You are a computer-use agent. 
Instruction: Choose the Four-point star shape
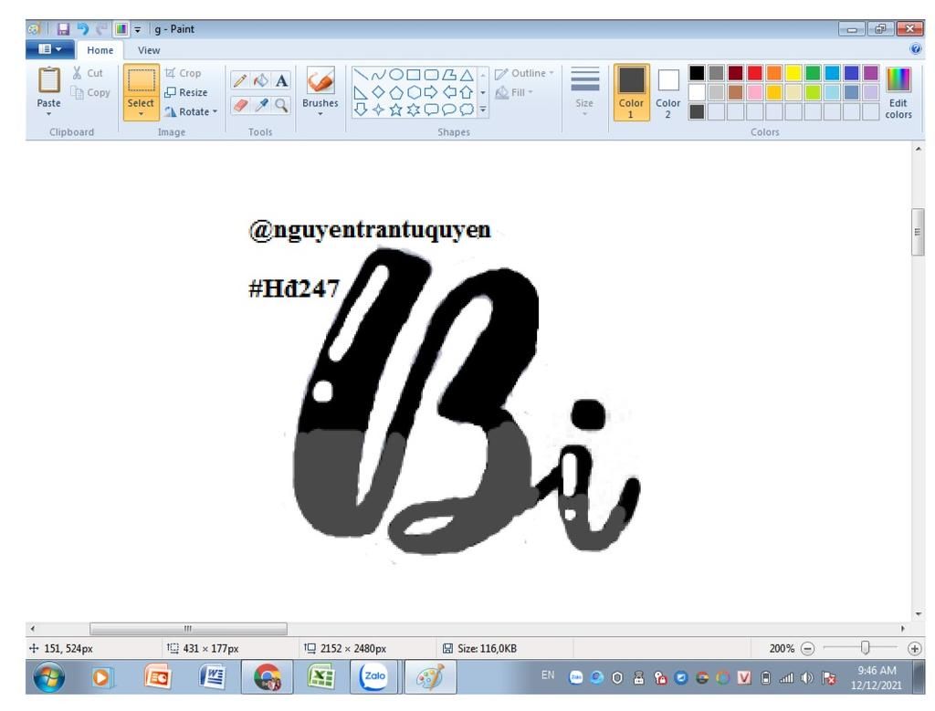click(378, 110)
